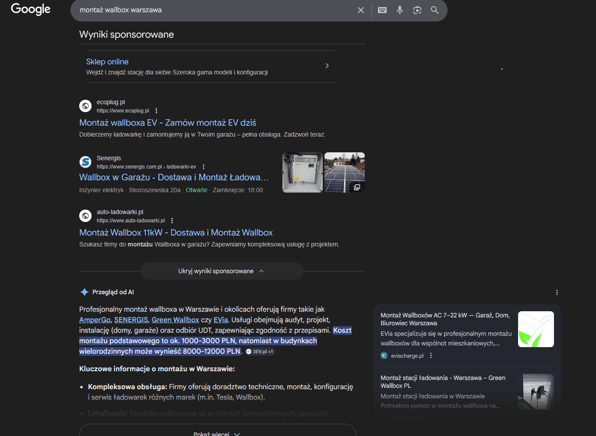This screenshot has width=596, height=436.
Task: Open three-dot menu beside ecoplug.pl URL
Action: coord(156,111)
